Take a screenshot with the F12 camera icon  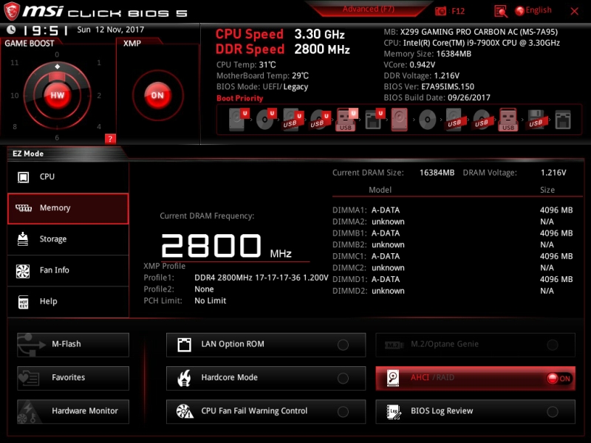pos(440,11)
